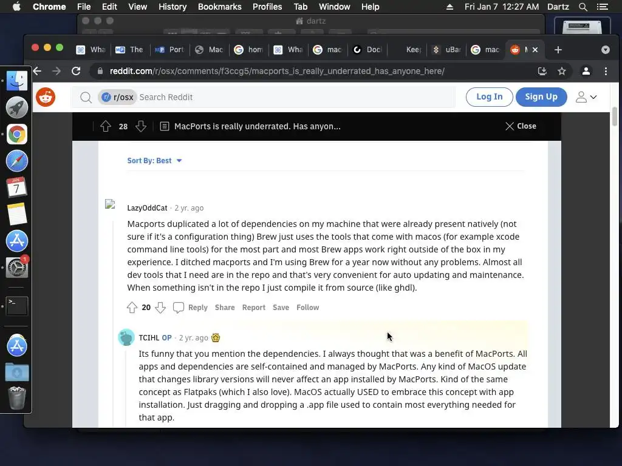Viewport: 622px width, 466px height.
Task: Open Trash from the Dock
Action: (x=16, y=398)
